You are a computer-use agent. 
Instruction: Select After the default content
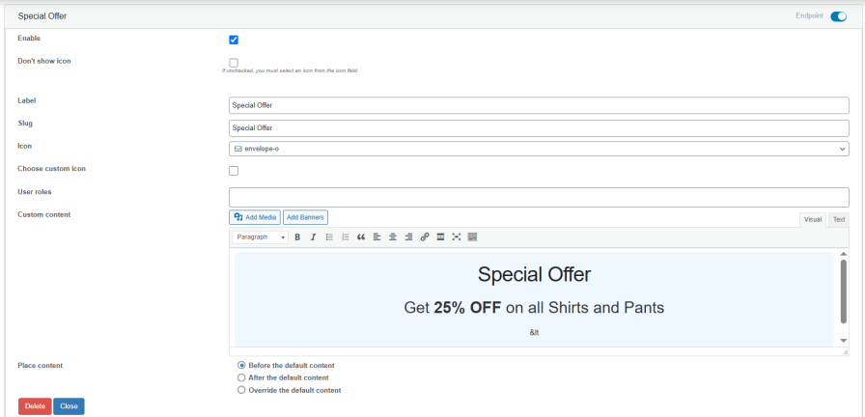tap(241, 377)
